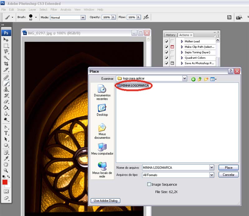
Task: Click the red foreground color swatch
Action: pos(5,182)
